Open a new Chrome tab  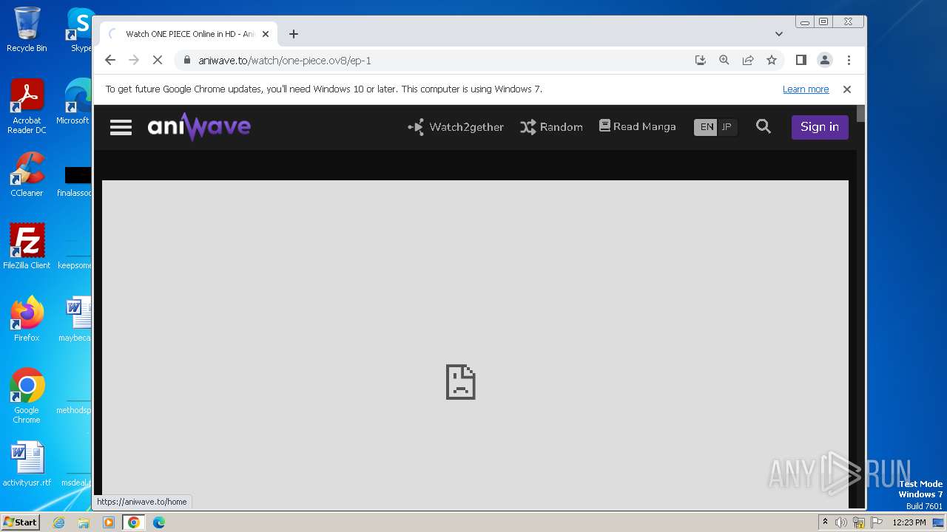pyautogui.click(x=294, y=34)
